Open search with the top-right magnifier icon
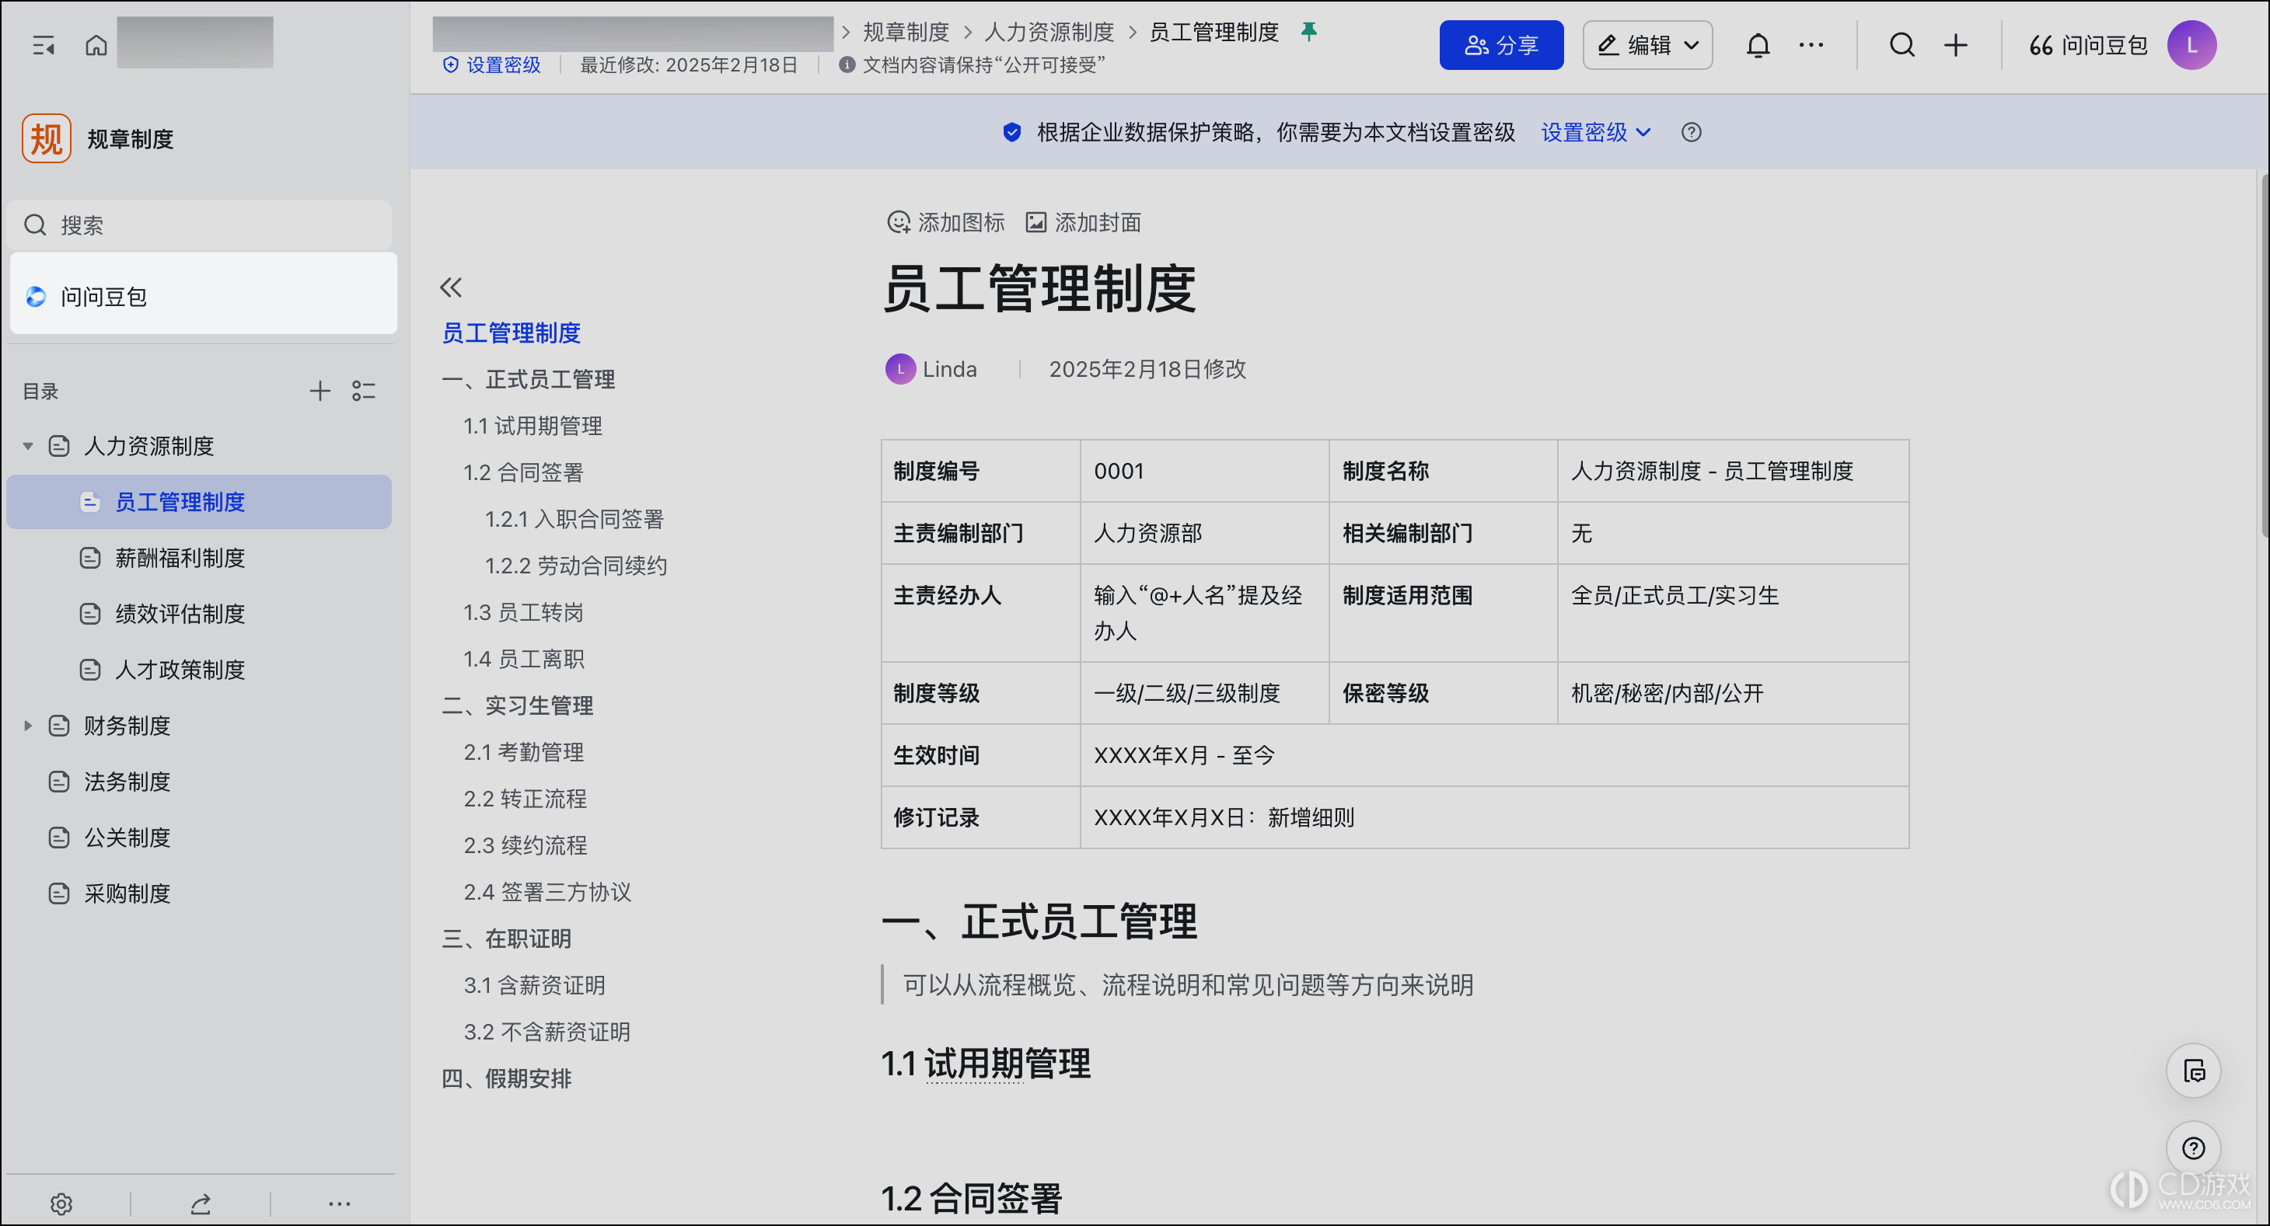The image size is (2270, 1226). [1902, 45]
